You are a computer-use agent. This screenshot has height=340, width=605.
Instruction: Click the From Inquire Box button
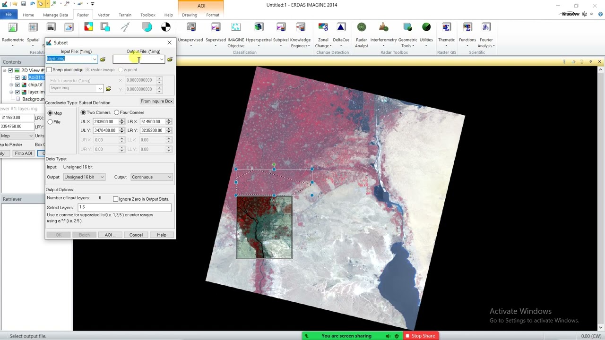click(156, 102)
